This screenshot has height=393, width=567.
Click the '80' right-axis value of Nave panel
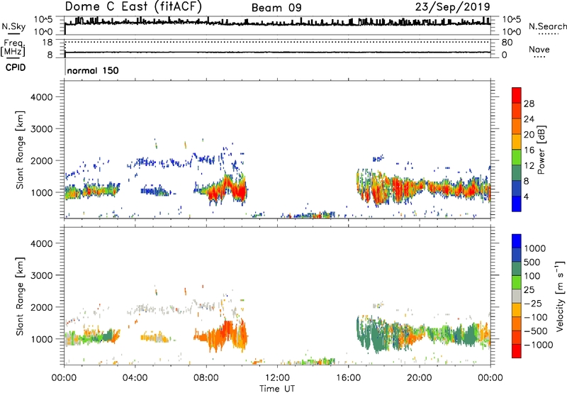507,43
